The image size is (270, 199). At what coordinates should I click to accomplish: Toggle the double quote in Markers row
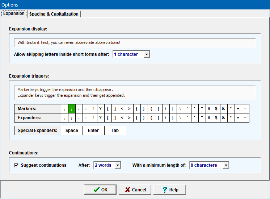tap(202, 109)
